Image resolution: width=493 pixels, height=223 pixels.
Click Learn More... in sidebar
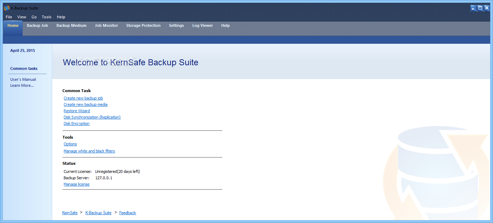[x=22, y=85]
